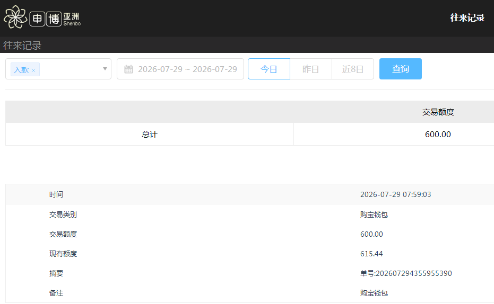The image size is (494, 304).
Task: Click the 入款 tag label
Action: click(x=21, y=70)
